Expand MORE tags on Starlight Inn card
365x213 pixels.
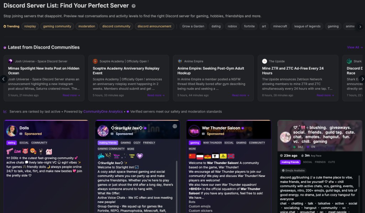(130, 149)
